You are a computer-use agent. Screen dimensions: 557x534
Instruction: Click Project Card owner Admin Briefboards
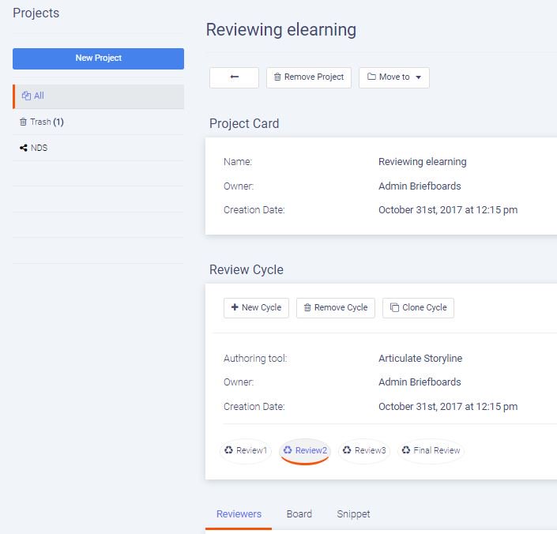pos(420,186)
